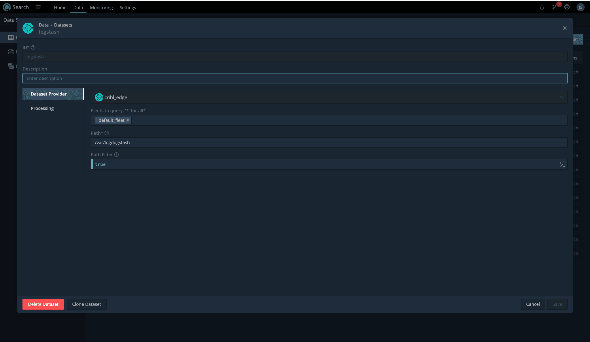Click the Clone Dataset button
Image resolution: width=590 pixels, height=342 pixels.
click(86, 304)
